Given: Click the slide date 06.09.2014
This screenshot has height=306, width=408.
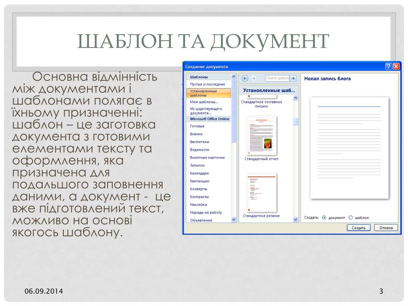Looking at the screenshot, I should click(44, 291).
